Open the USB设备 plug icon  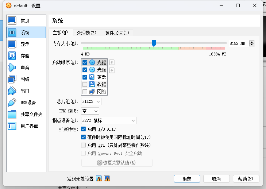pos(12,103)
